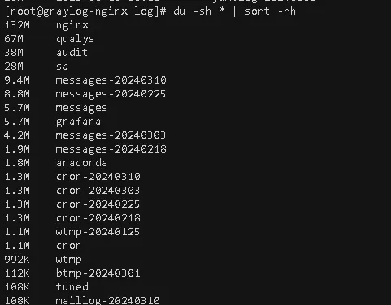Screen dimensions: 391x305
Task: Select the messages-20240310 filename
Action: [111, 80]
